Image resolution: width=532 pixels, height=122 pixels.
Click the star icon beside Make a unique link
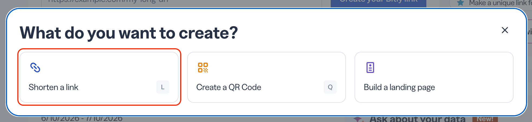(x=460, y=3)
